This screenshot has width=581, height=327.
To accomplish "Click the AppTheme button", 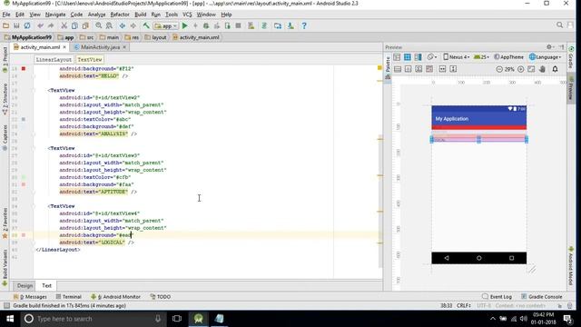I will click(508, 56).
